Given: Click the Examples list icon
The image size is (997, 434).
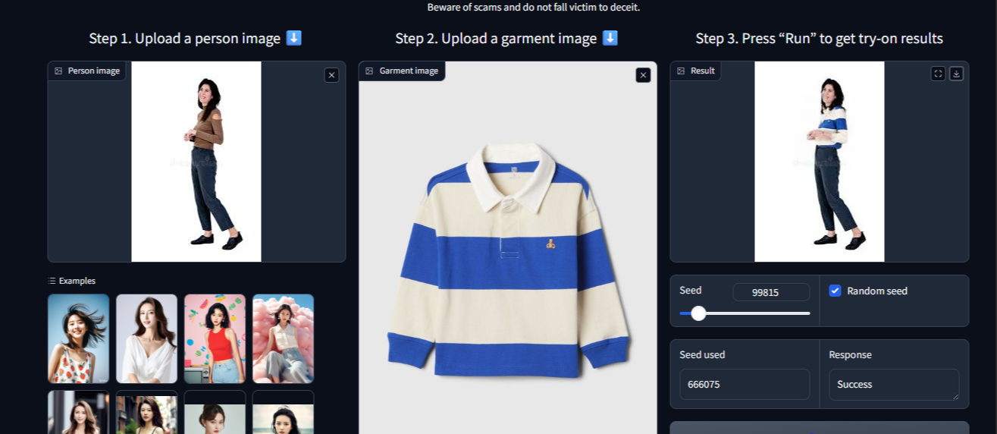Looking at the screenshot, I should [52, 281].
